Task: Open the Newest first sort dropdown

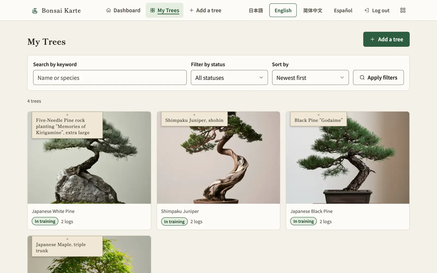Action: (310, 78)
